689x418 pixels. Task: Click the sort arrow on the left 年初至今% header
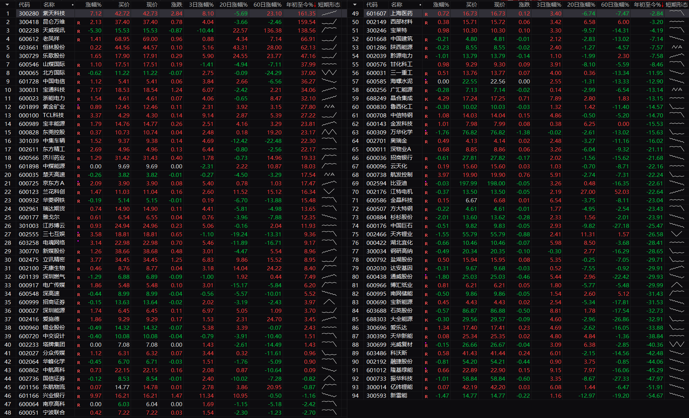point(314,5)
